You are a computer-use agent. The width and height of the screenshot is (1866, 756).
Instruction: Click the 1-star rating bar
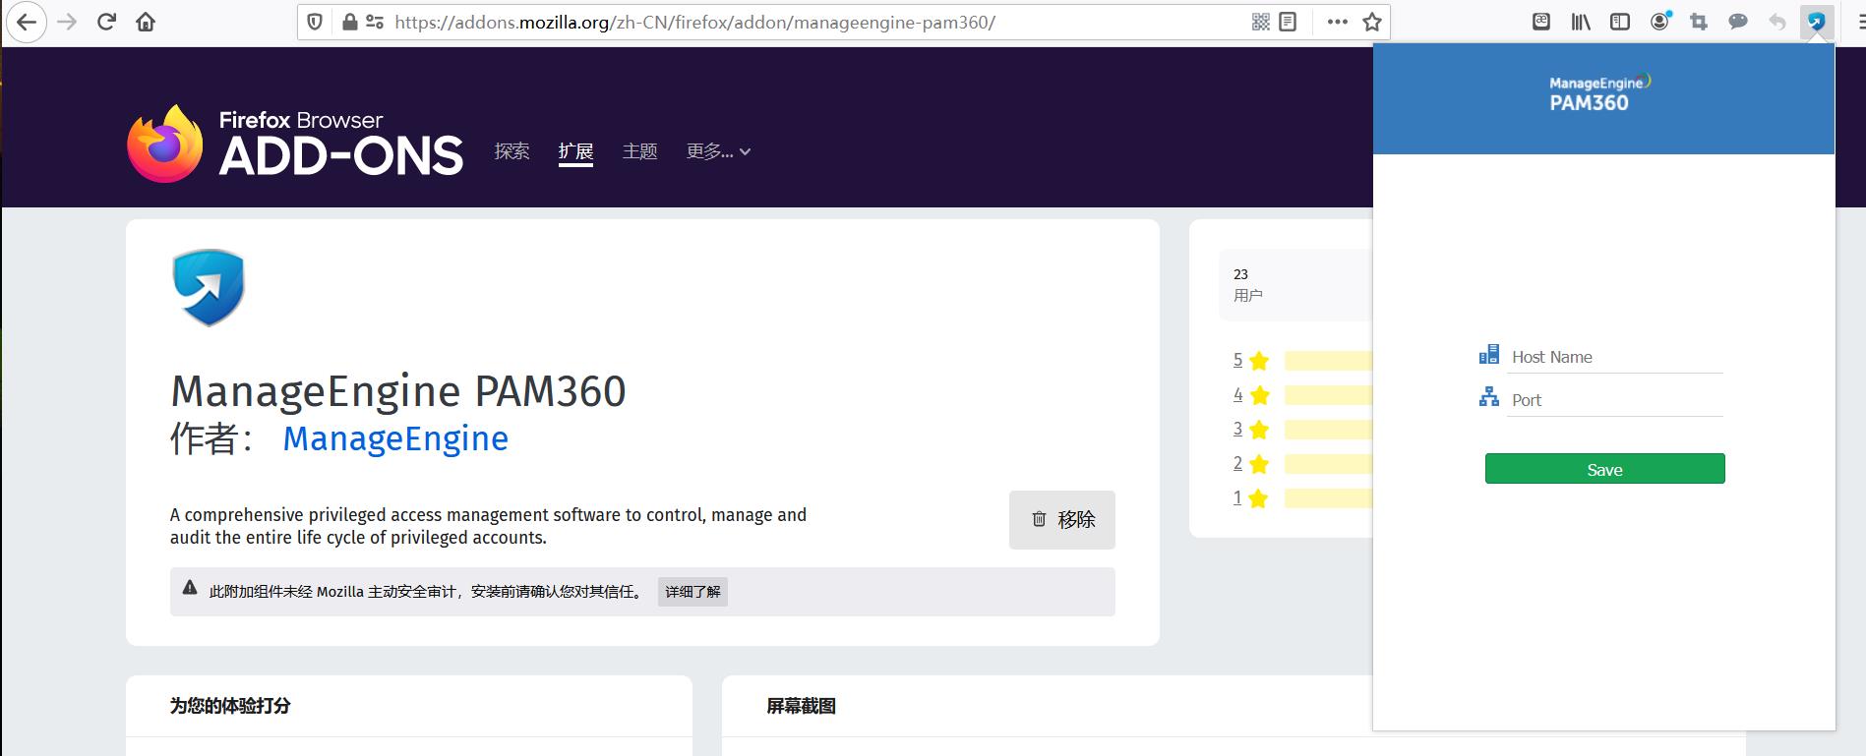point(1328,497)
